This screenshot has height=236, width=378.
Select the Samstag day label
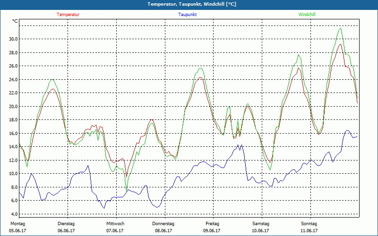pos(261,224)
